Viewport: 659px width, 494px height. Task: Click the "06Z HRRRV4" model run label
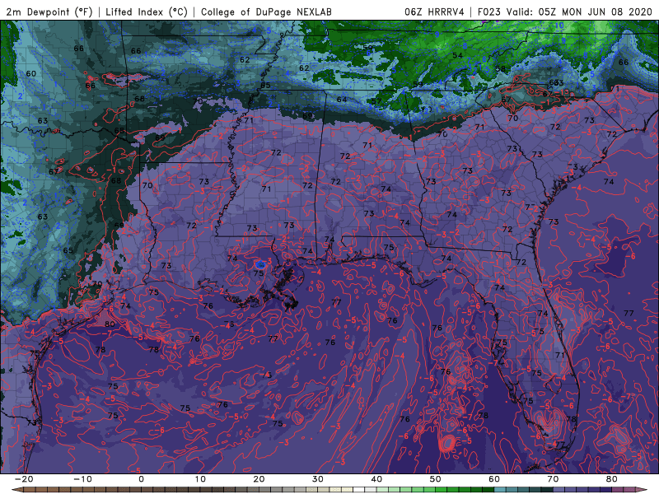coord(434,12)
